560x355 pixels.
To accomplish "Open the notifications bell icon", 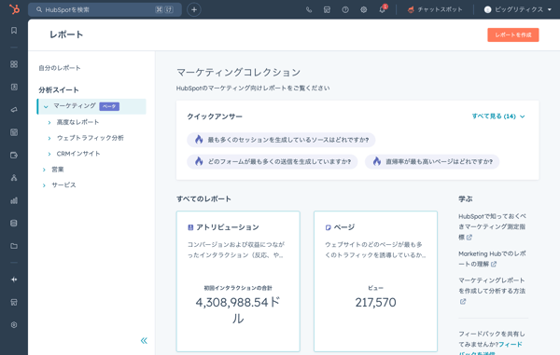I will tap(383, 9).
